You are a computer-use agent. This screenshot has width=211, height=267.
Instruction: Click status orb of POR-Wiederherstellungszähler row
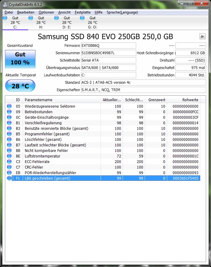click(x=9, y=173)
